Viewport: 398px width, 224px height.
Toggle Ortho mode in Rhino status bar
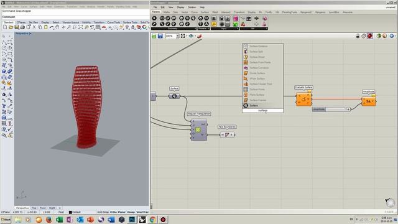(113, 212)
